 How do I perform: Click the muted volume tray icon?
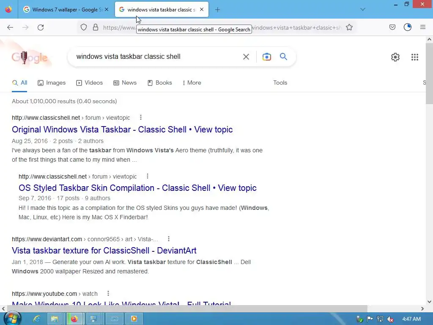390,319
